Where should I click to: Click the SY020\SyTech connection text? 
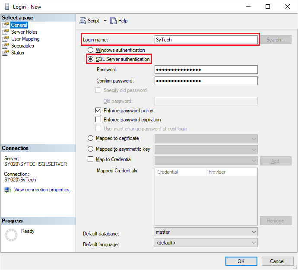pyautogui.click(x=20, y=180)
